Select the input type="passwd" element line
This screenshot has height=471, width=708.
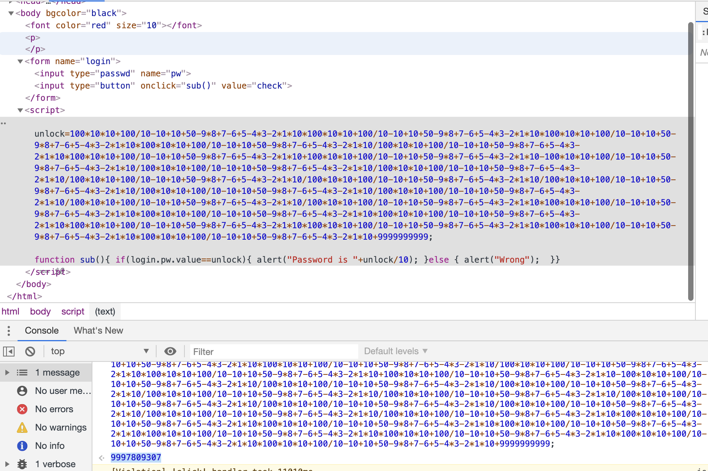[x=113, y=74]
